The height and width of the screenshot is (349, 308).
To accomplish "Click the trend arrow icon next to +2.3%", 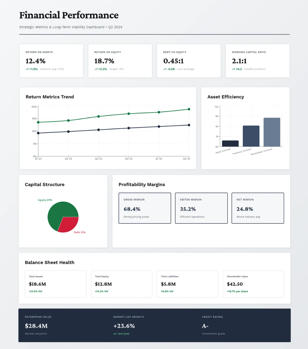I will (x=95, y=69).
